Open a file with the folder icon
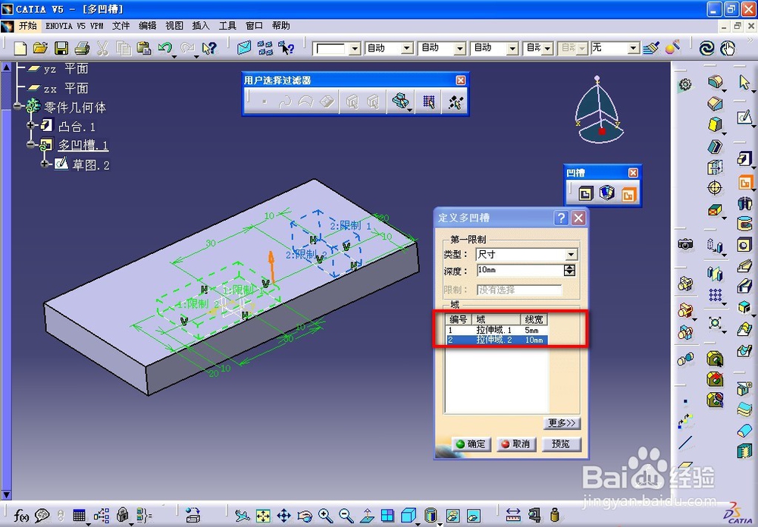This screenshot has width=758, height=527. [x=41, y=49]
